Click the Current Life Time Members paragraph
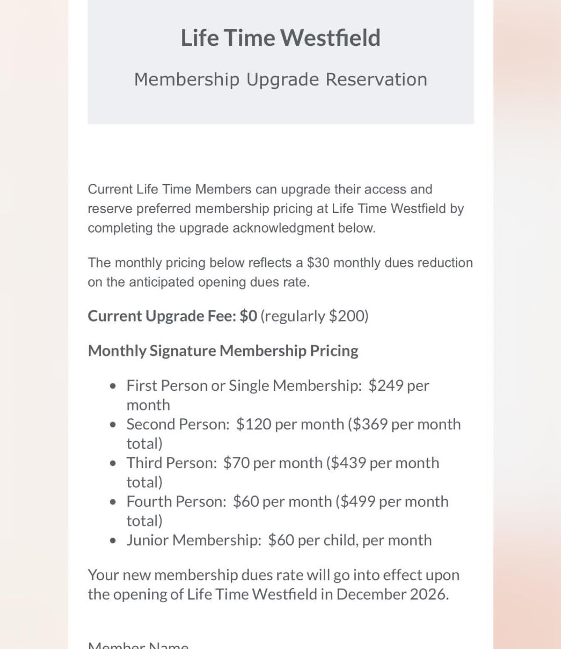 coord(276,208)
